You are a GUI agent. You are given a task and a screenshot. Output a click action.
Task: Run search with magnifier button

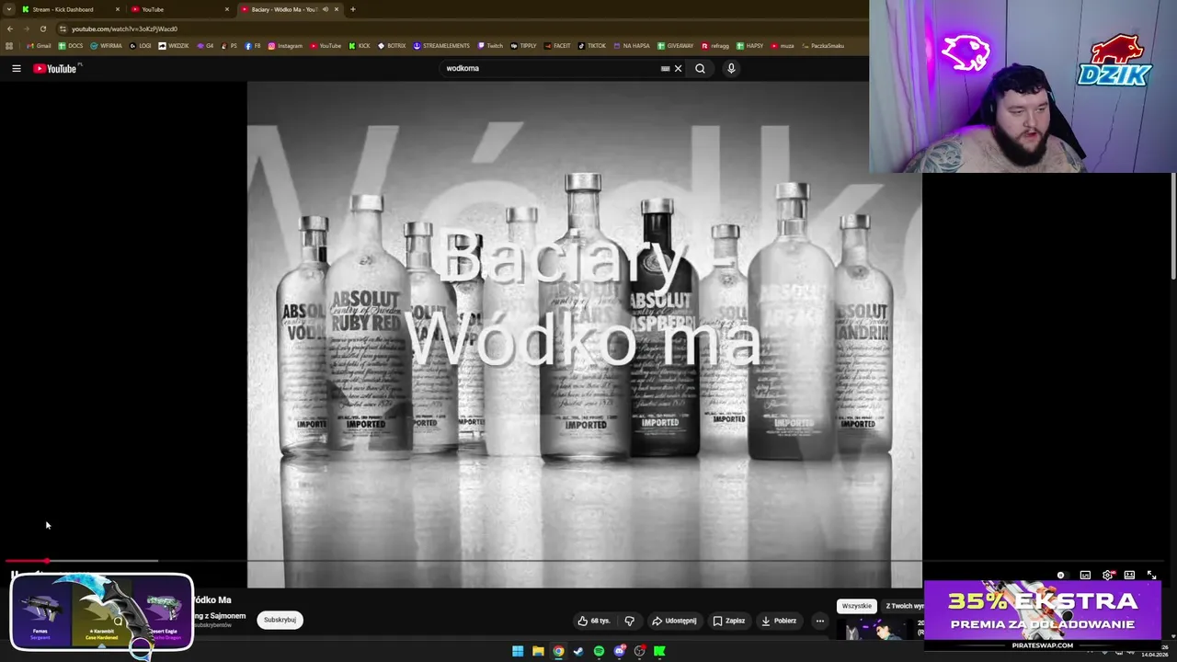click(x=700, y=68)
